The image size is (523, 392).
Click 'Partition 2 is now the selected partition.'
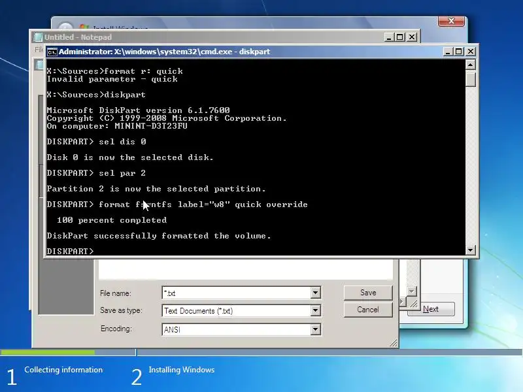156,189
